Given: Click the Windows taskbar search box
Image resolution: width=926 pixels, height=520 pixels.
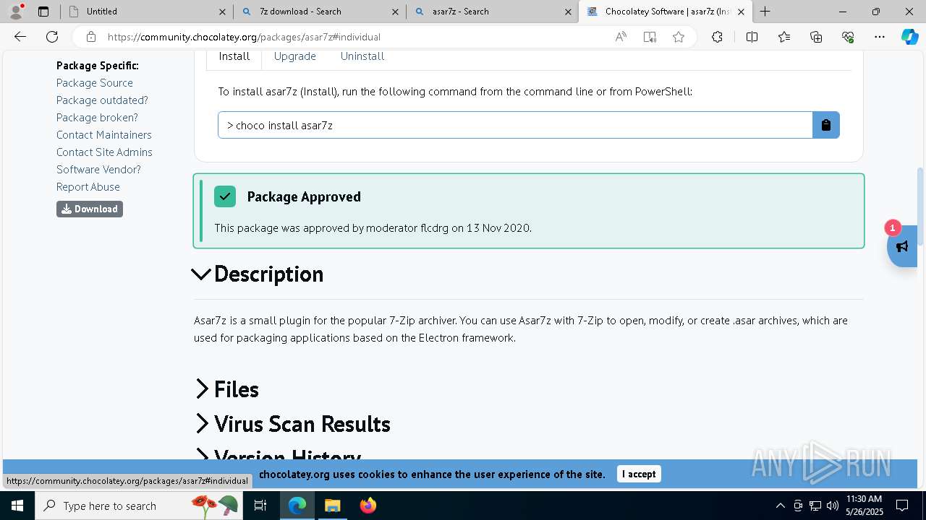Looking at the screenshot, I should (x=137, y=506).
